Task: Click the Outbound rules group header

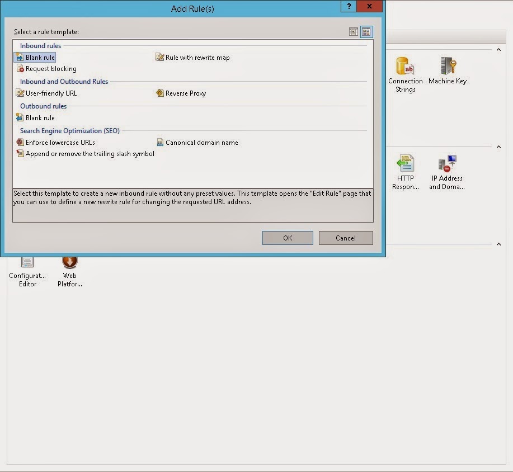Action: (x=43, y=106)
